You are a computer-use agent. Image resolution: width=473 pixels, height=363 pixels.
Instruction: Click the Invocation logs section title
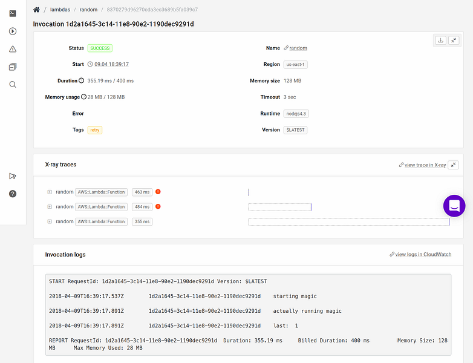pyautogui.click(x=65, y=255)
